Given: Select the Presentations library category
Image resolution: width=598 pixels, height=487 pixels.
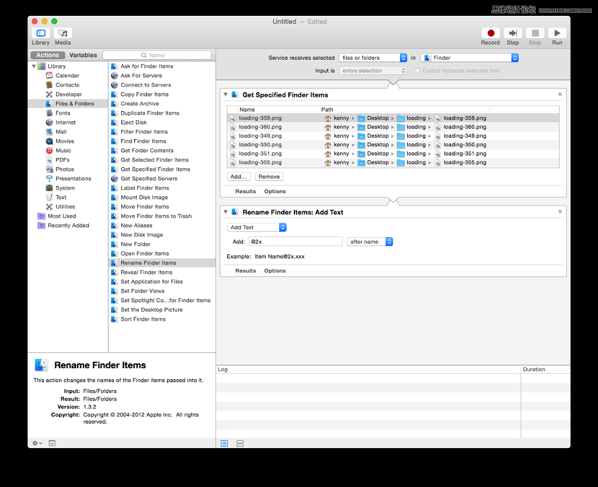Looking at the screenshot, I should 73,179.
